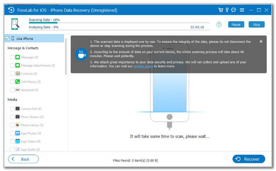Click the Voicemail tape icon
Viewport: 276px width, 171px height.
(17, 90)
